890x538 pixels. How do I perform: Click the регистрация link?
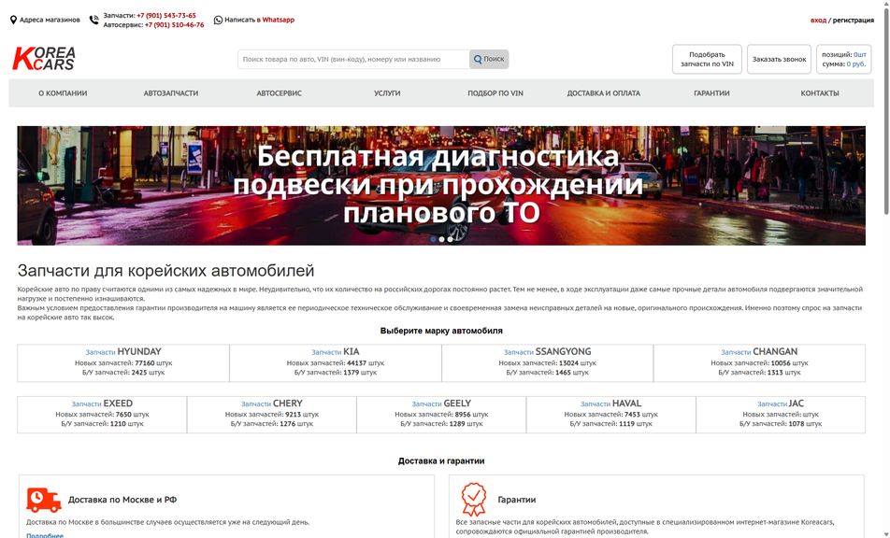[x=854, y=20]
